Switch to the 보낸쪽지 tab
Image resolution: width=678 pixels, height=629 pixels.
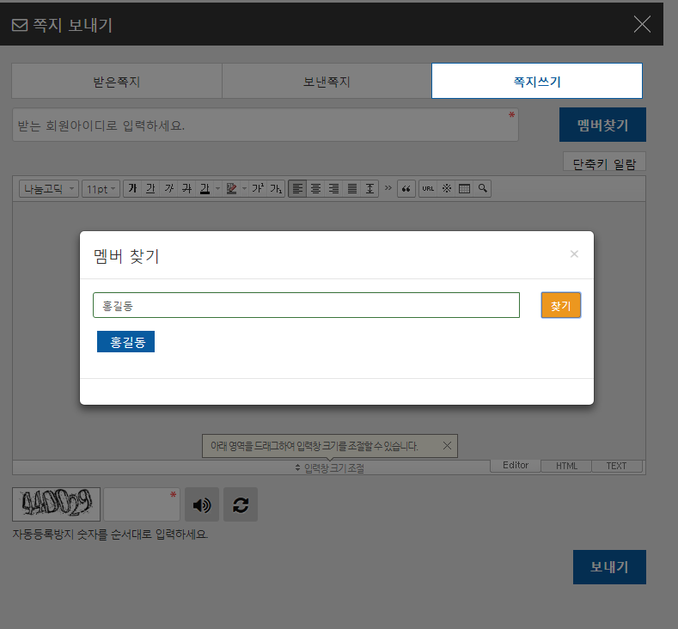327,82
